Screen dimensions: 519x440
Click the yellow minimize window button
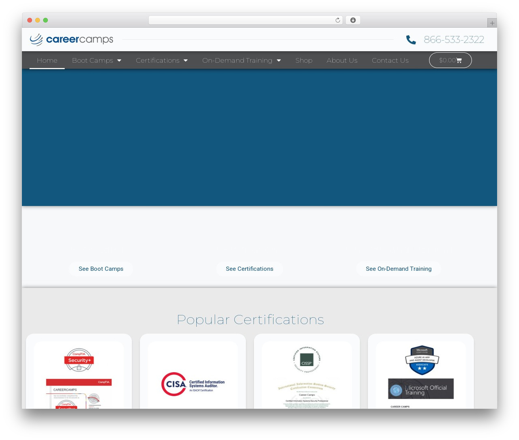click(38, 20)
